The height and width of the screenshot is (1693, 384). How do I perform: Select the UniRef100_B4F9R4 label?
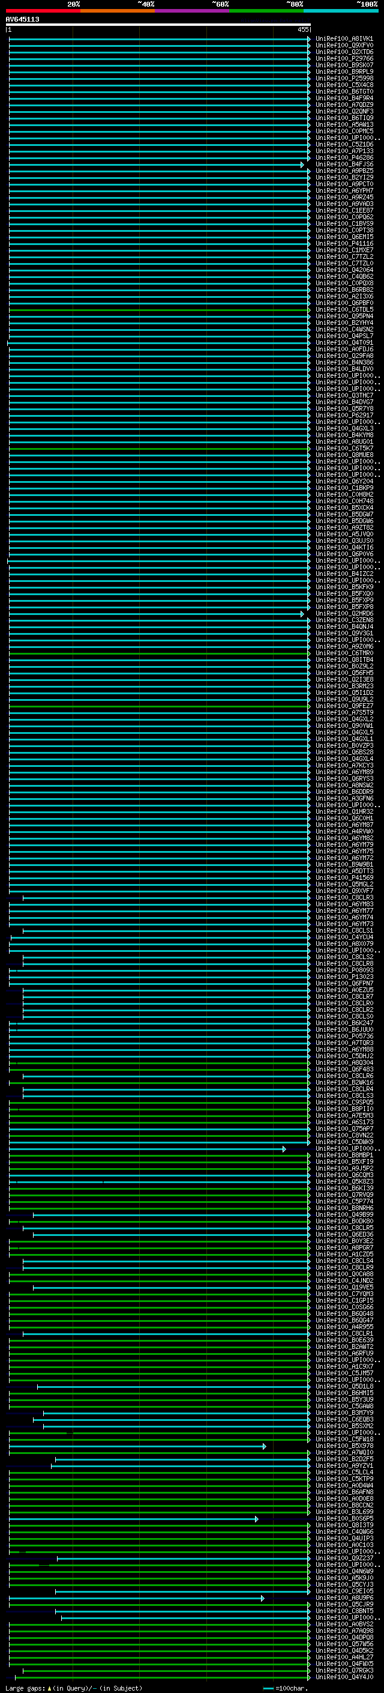pos(344,98)
